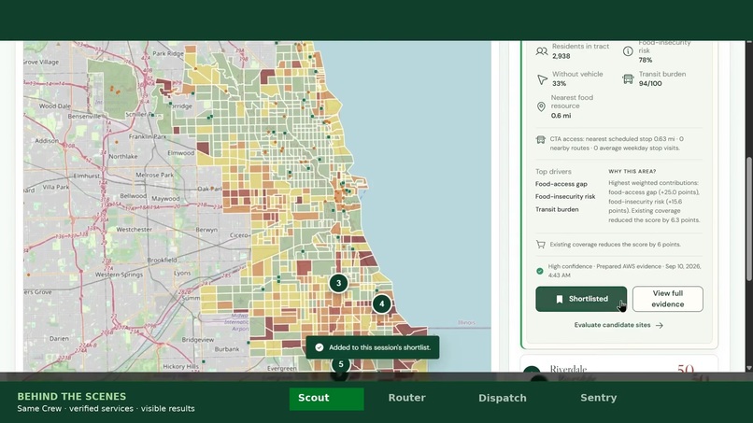This screenshot has width=753, height=423.
Task: Toggle the Shortlisted button
Action: coord(581,299)
